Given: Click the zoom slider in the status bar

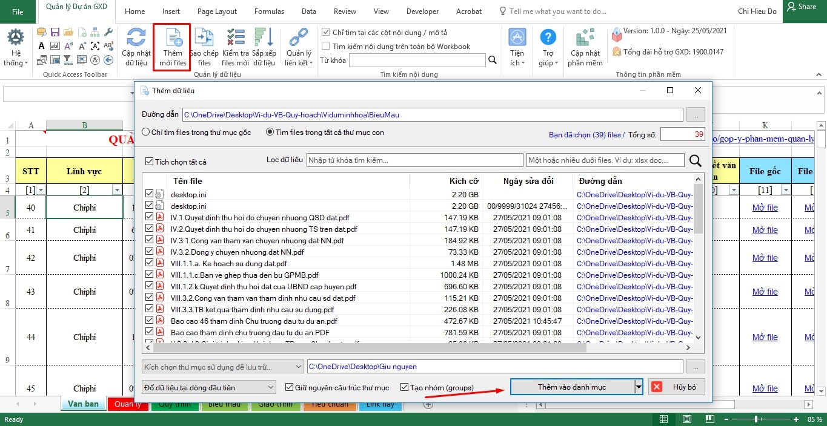Looking at the screenshot, I should (x=756, y=419).
